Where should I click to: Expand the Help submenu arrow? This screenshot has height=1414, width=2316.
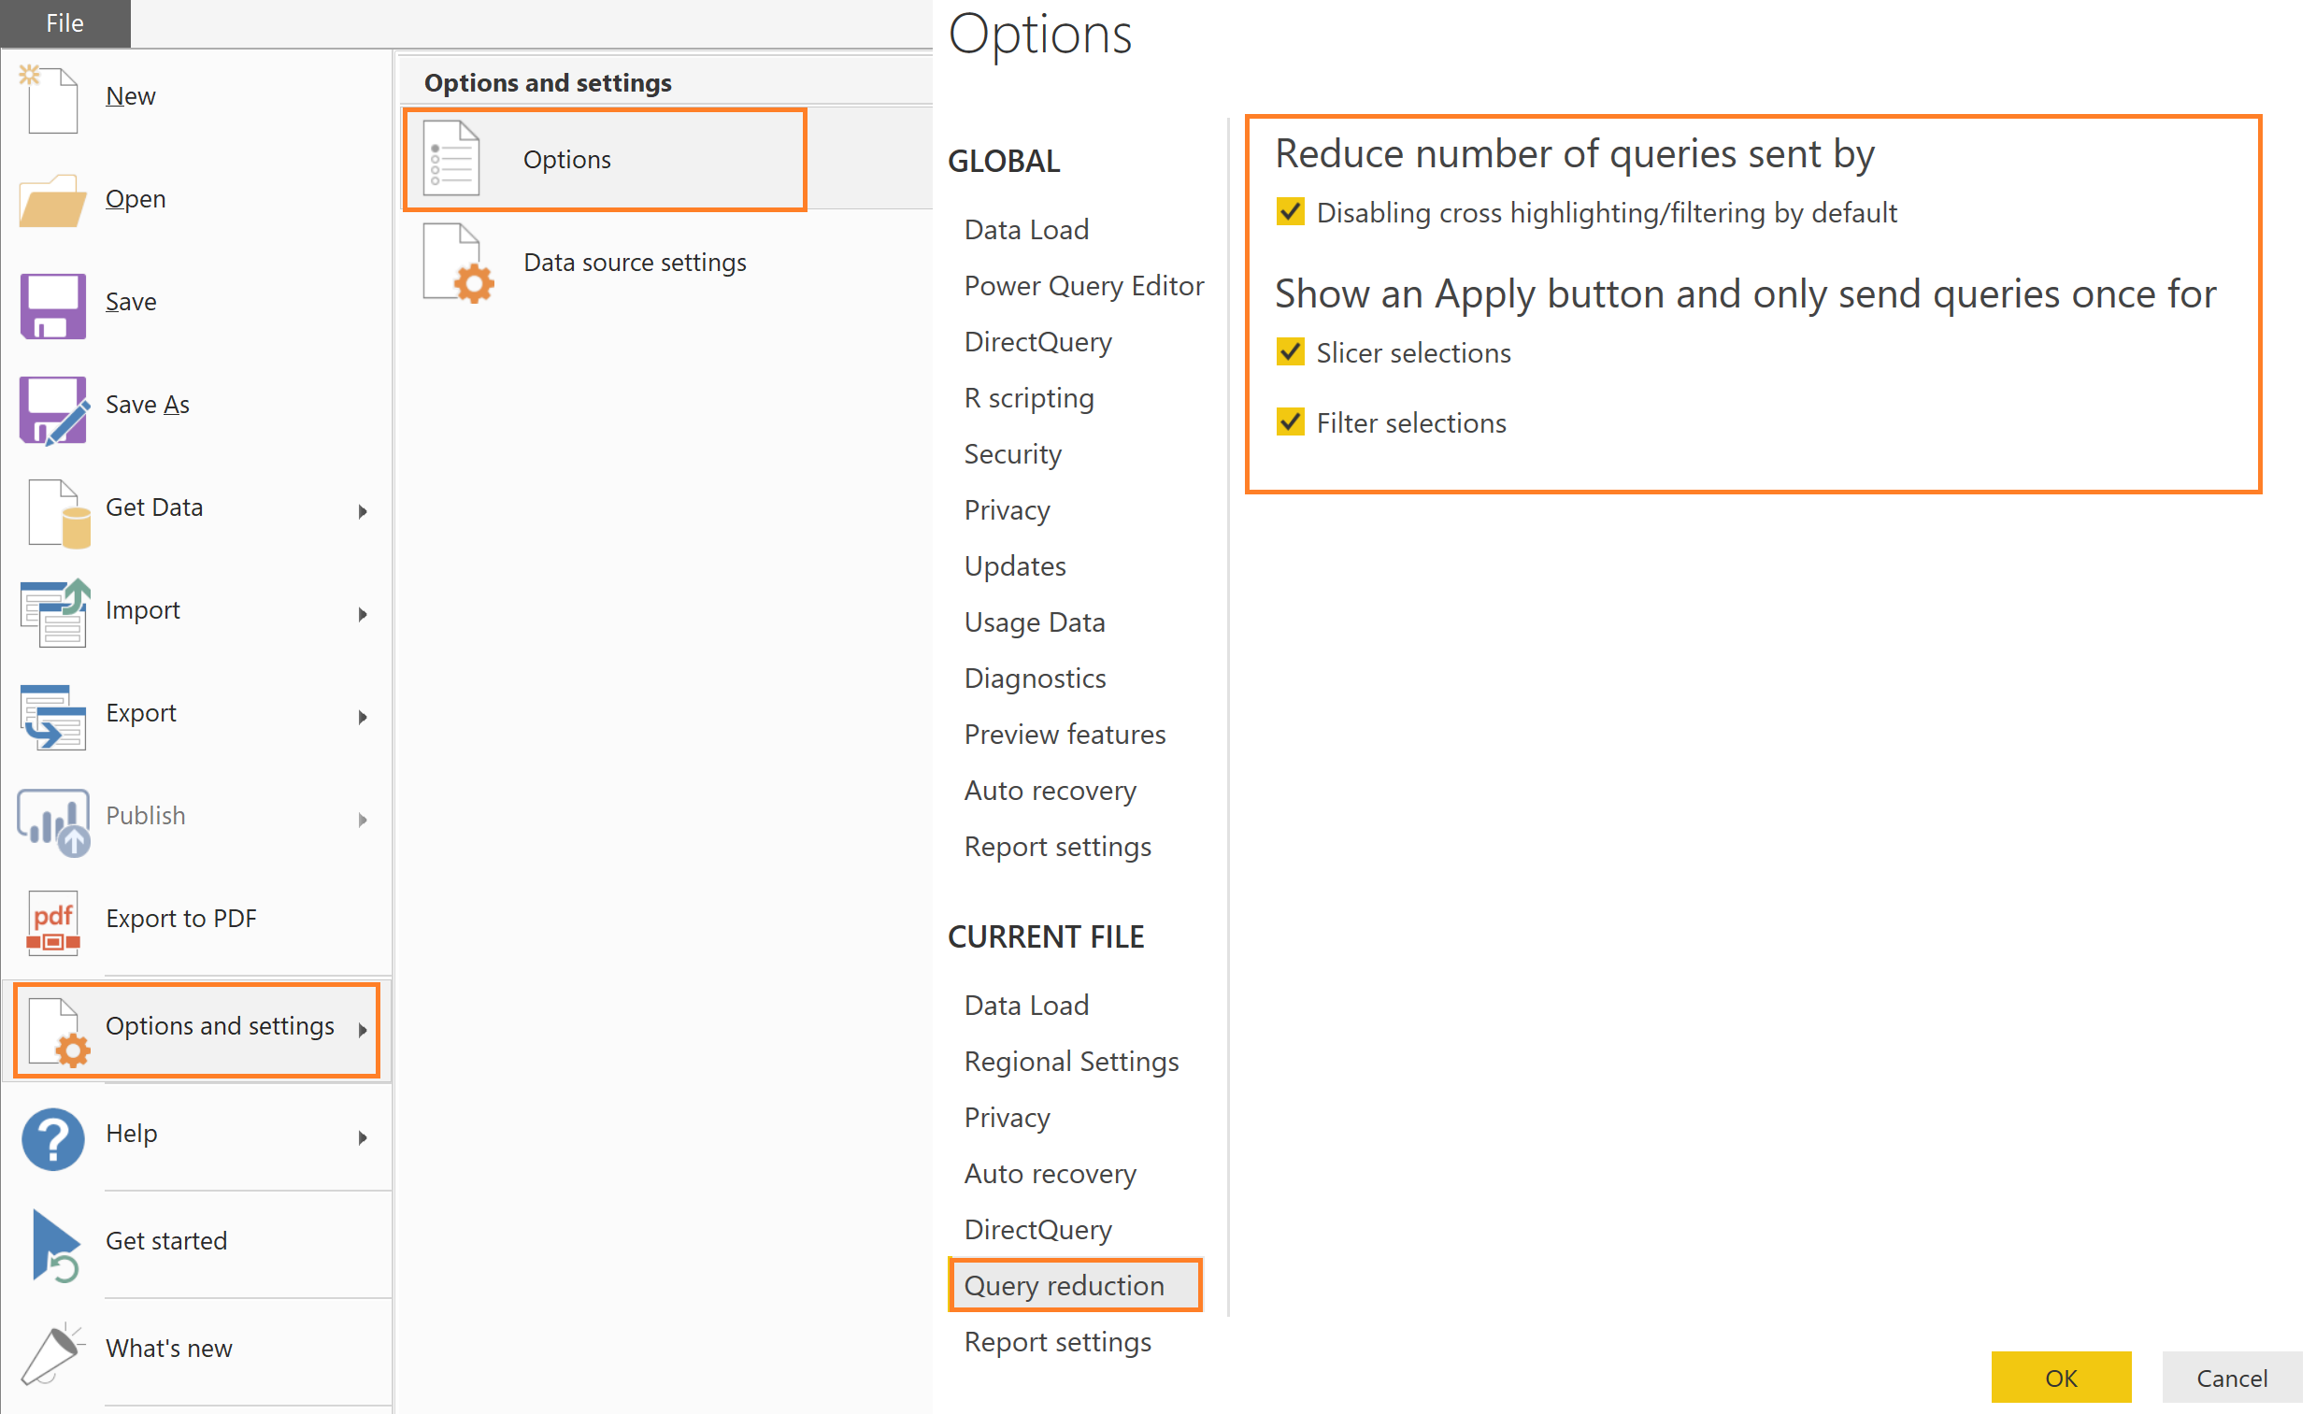click(363, 1136)
